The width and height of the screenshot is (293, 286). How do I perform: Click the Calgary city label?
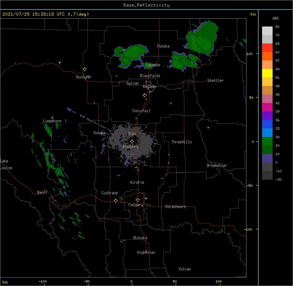pyautogui.click(x=136, y=205)
